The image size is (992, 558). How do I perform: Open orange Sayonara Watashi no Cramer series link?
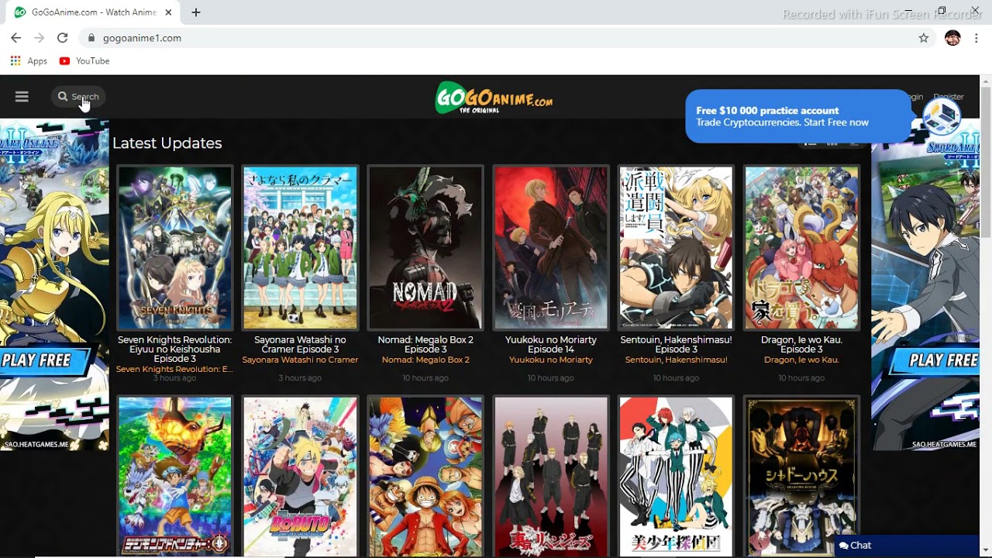301,360
